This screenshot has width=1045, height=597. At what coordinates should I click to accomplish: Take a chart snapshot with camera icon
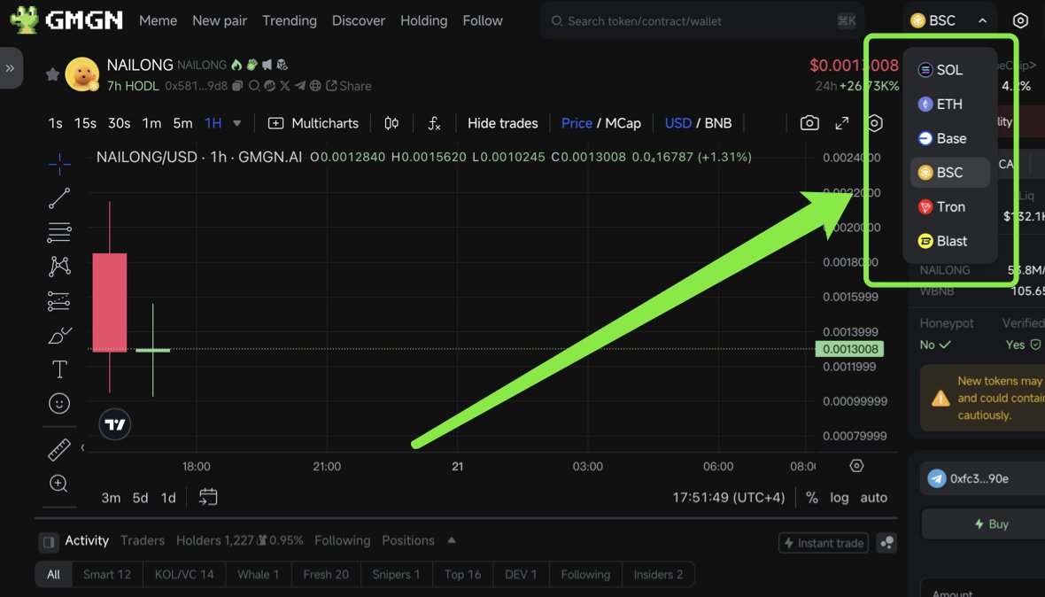(x=809, y=123)
